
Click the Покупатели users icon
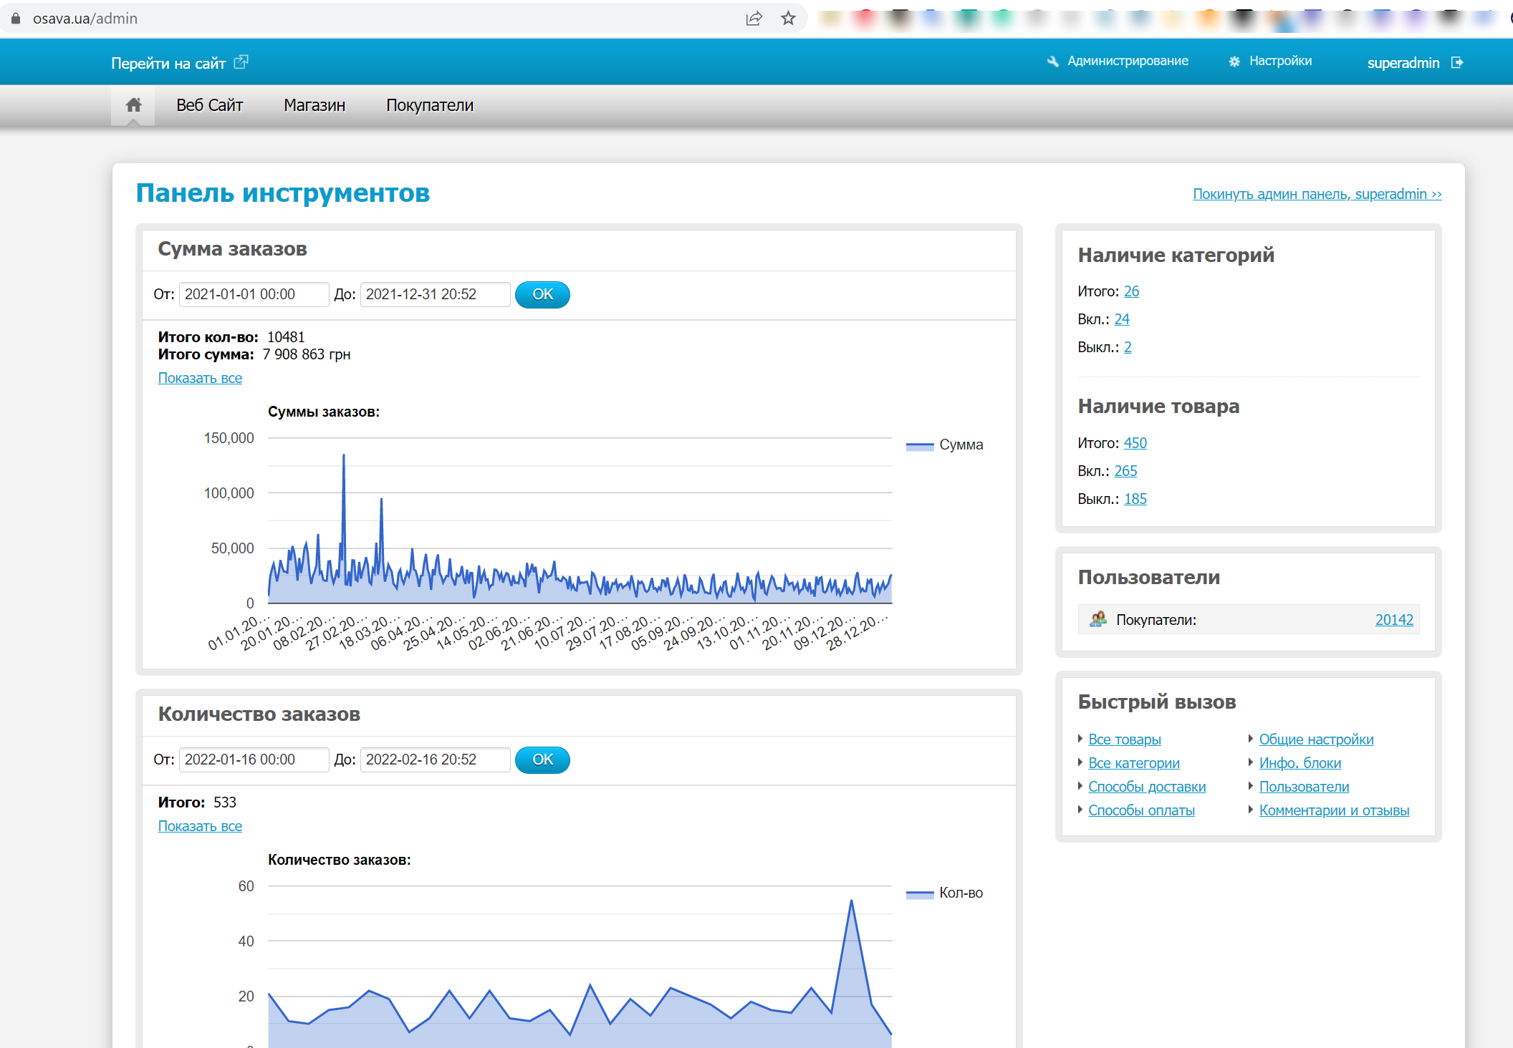point(1097,619)
